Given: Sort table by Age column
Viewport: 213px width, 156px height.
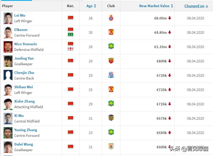Looking at the screenshot, I should click(91, 6).
